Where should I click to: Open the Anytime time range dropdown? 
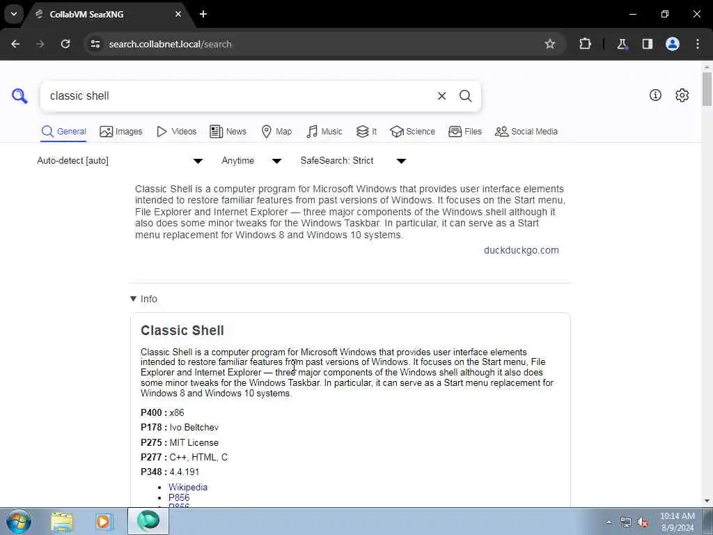click(251, 161)
